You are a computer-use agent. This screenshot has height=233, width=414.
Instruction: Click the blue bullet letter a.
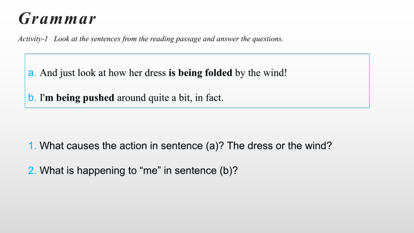coord(32,73)
